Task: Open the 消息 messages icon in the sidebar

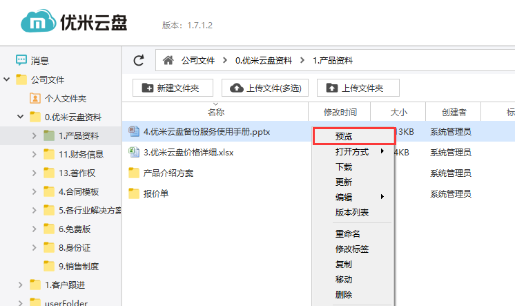Action: [x=21, y=61]
